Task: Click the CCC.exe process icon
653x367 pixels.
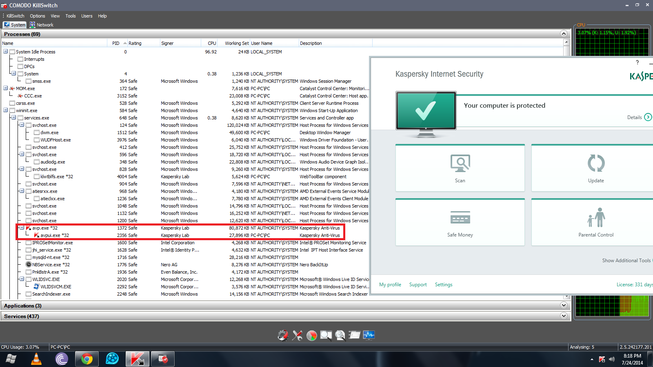Action: click(x=20, y=96)
